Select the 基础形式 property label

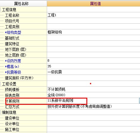(x=12, y=38)
